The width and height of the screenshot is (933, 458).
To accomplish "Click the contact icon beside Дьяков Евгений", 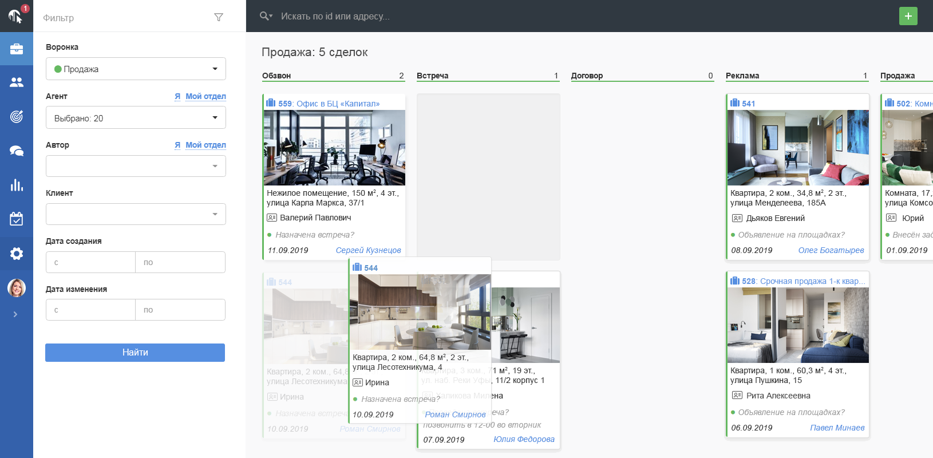I will click(737, 218).
